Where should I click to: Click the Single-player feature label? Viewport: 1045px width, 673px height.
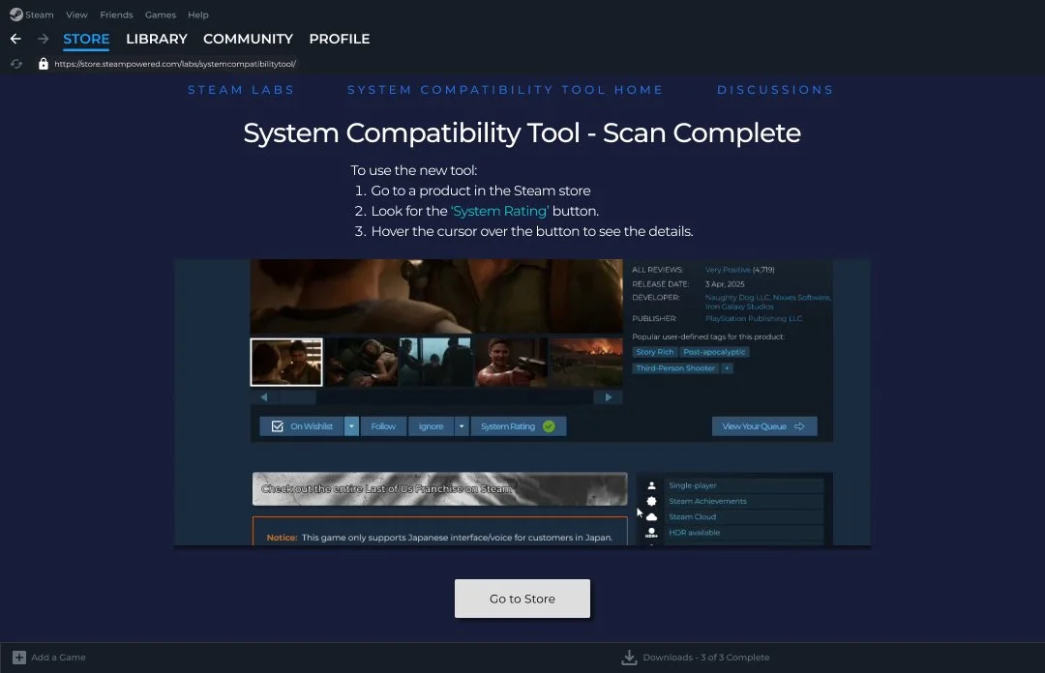click(x=693, y=485)
